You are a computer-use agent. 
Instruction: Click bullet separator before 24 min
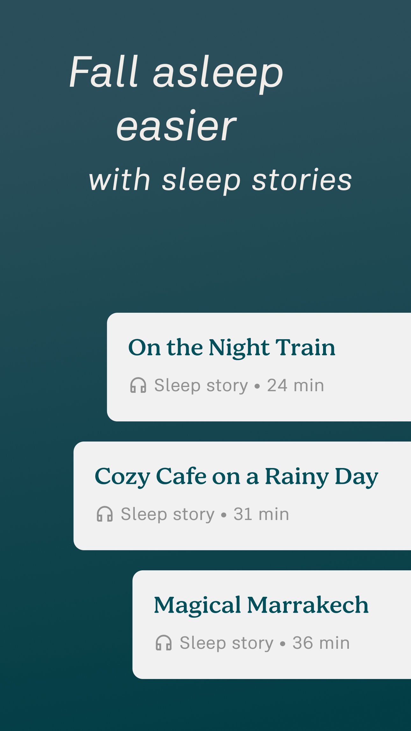click(257, 386)
